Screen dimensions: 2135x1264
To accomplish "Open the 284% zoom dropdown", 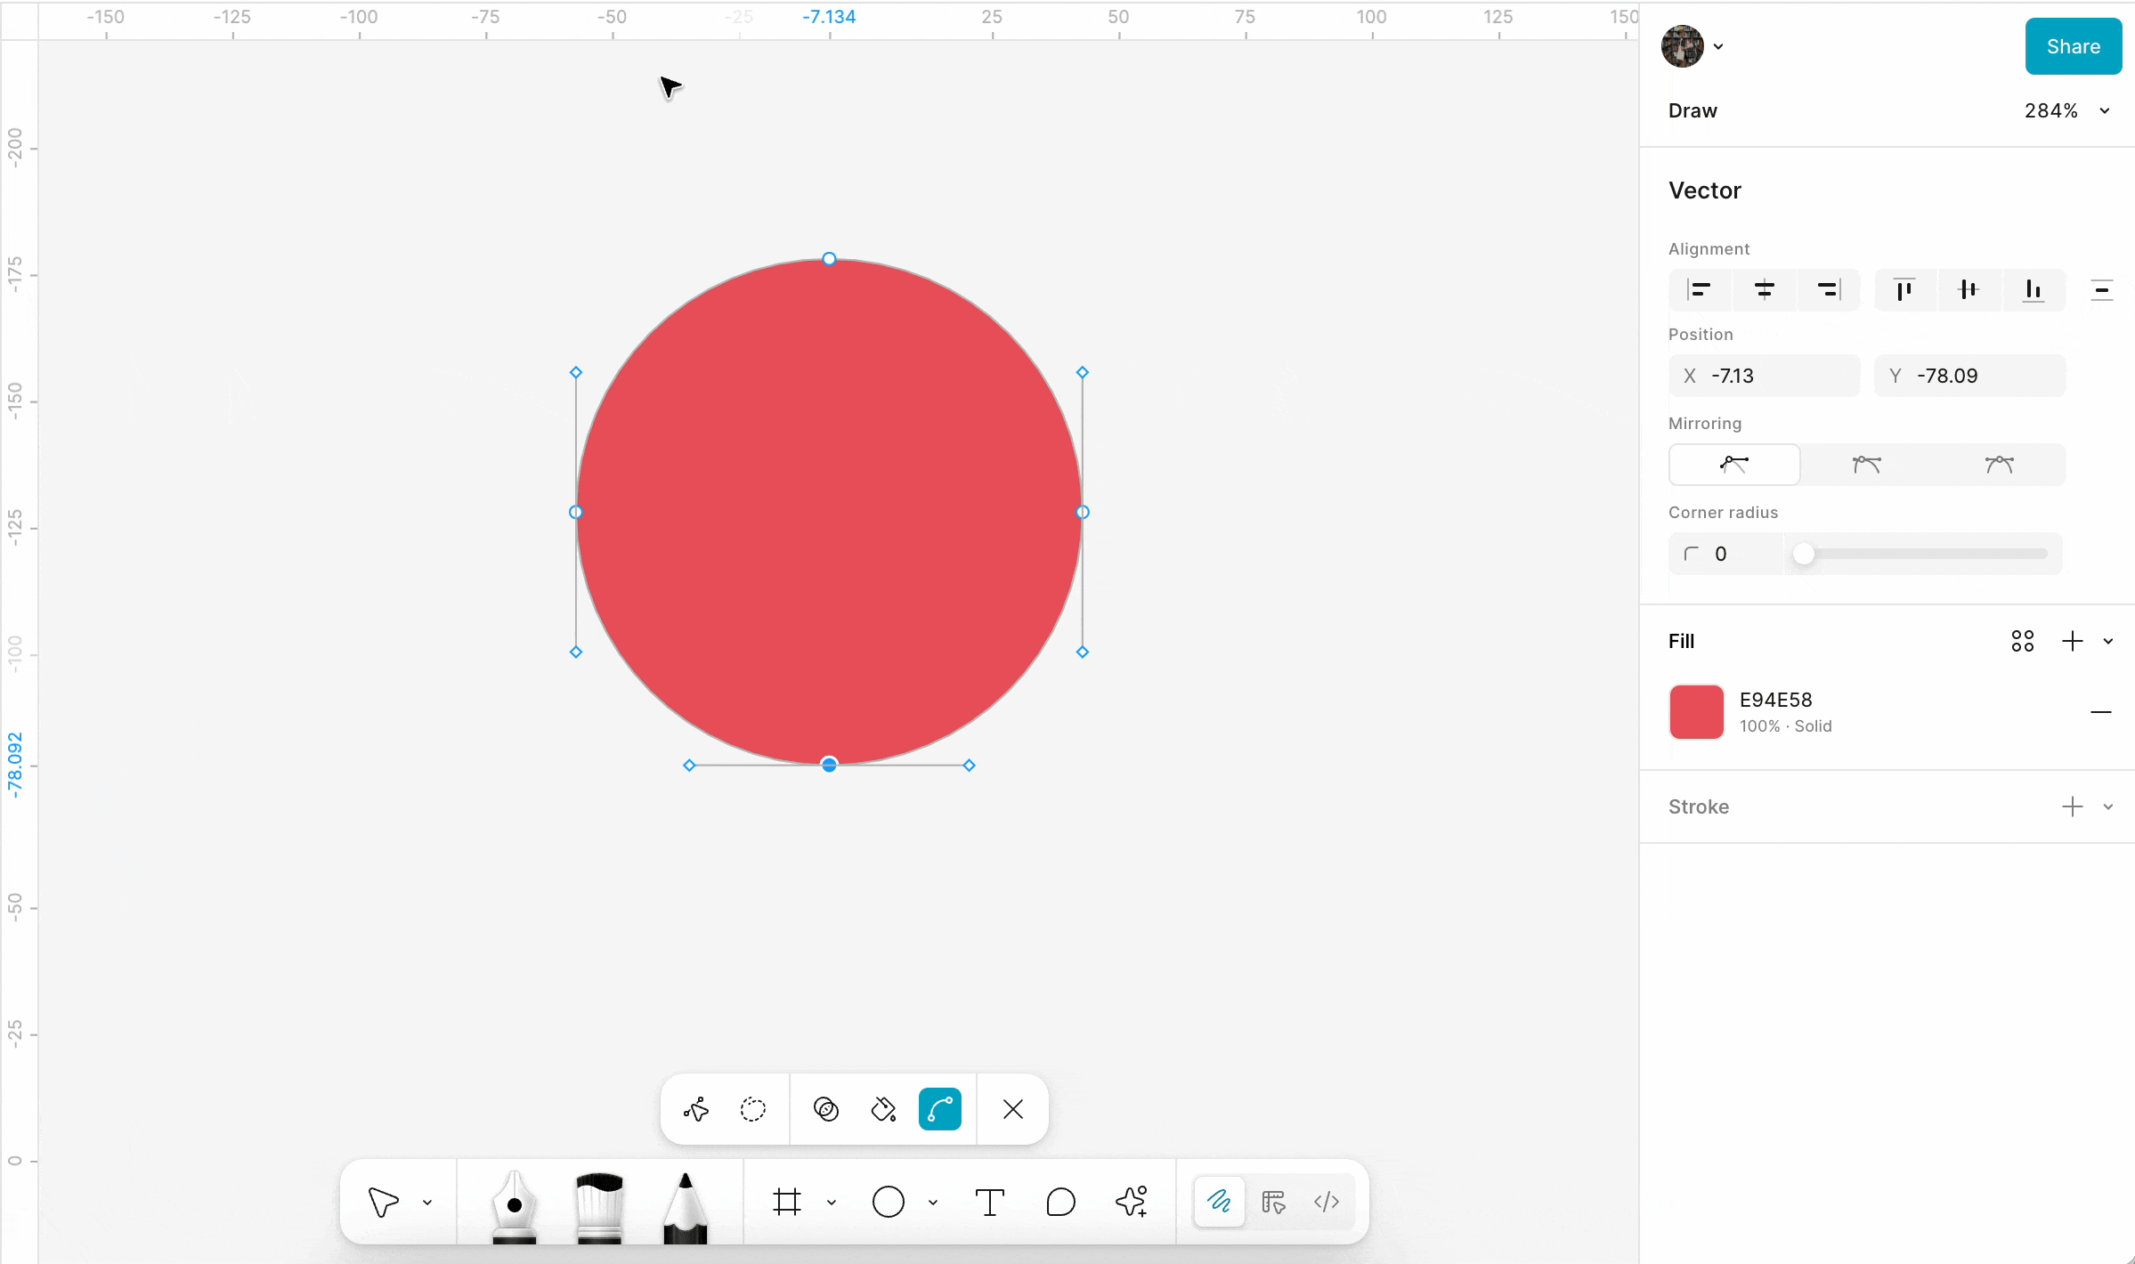I will (2067, 110).
